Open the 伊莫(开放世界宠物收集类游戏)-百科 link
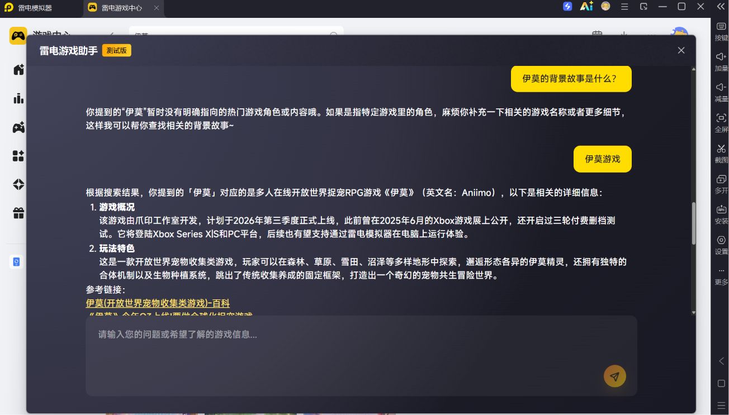Screen dimensions: 729x415 tap(158, 303)
